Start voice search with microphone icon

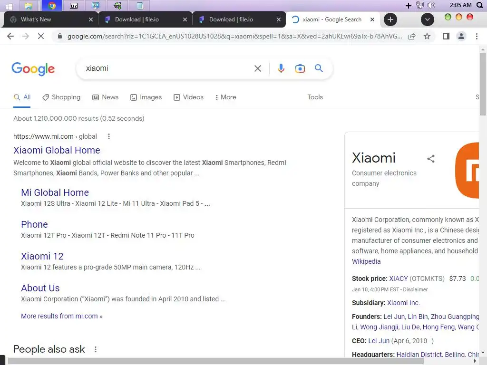point(281,68)
